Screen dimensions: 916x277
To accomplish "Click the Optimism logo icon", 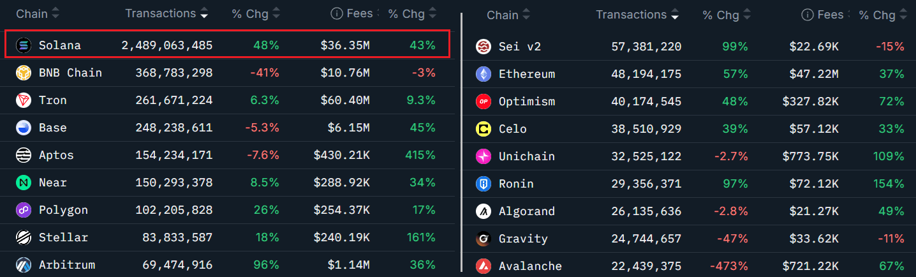I will point(484,101).
